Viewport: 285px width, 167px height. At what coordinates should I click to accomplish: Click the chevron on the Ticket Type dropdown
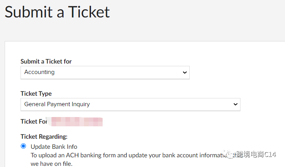point(235,104)
